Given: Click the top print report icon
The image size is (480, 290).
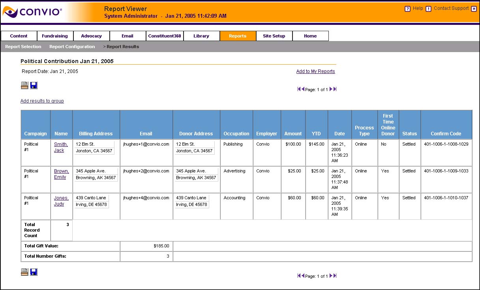Looking at the screenshot, I should point(24,85).
